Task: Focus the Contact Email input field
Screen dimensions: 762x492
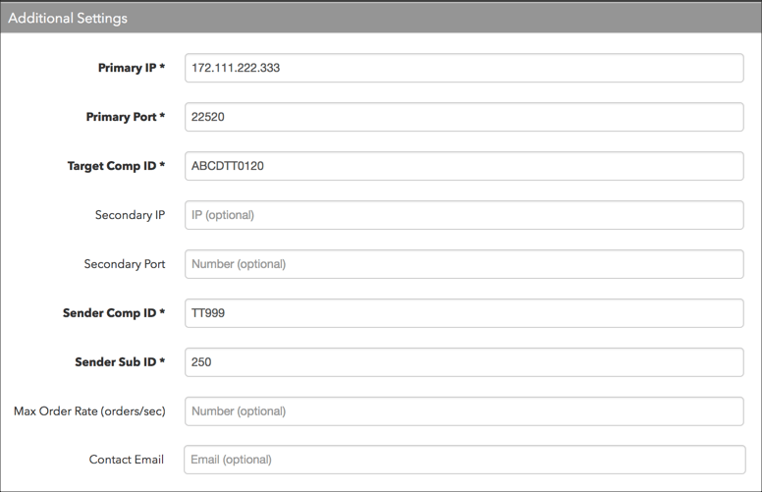Action: [464, 460]
